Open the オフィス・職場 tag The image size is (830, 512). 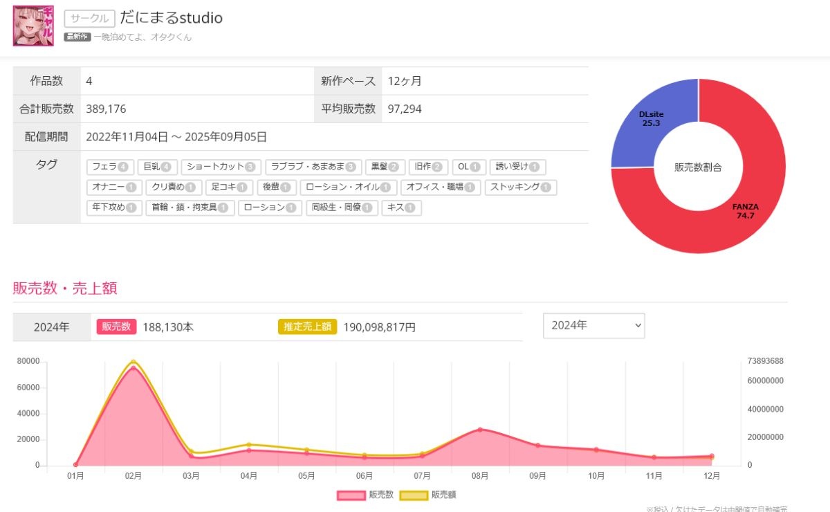(x=440, y=188)
